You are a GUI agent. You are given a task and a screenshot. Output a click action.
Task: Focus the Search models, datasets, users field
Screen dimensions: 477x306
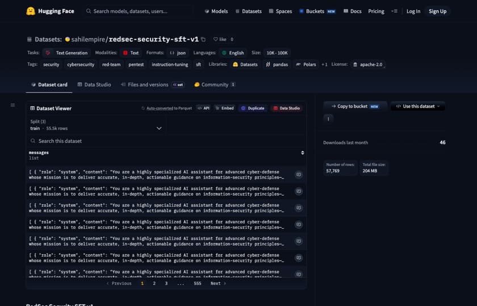click(x=139, y=11)
